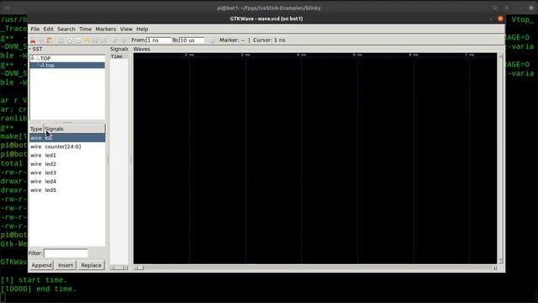Click the Append button
This screenshot has height=303, width=538.
click(41, 265)
